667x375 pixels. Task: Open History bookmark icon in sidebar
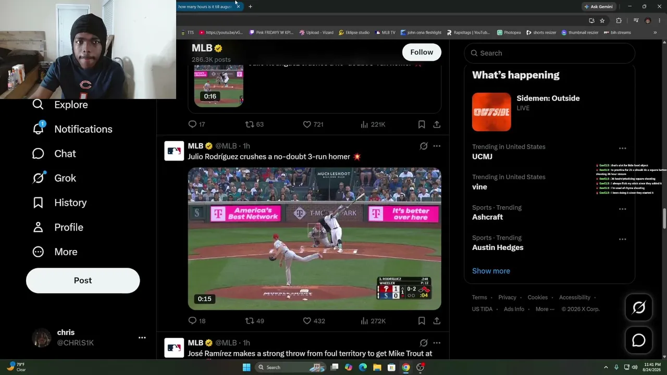click(x=38, y=203)
